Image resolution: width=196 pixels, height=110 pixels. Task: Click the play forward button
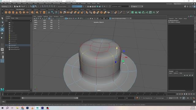(187, 94)
